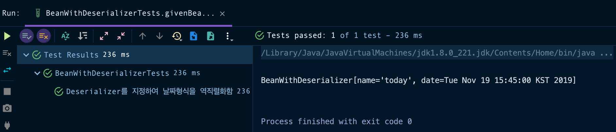The image size is (616, 132).
Task: Expand all test results
Action: pyautogui.click(x=104, y=36)
